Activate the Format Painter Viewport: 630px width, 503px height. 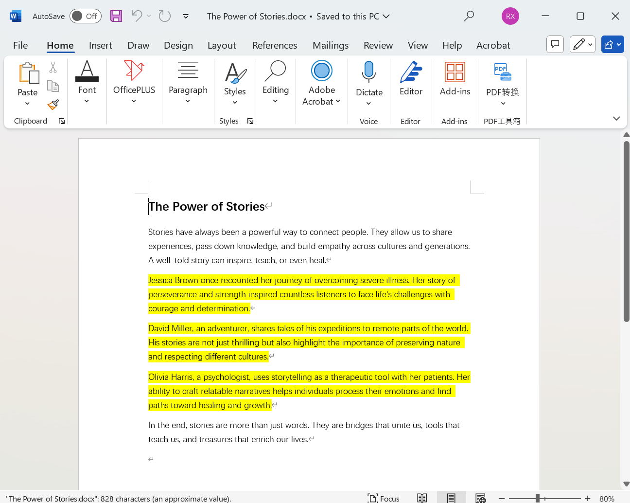tap(53, 105)
